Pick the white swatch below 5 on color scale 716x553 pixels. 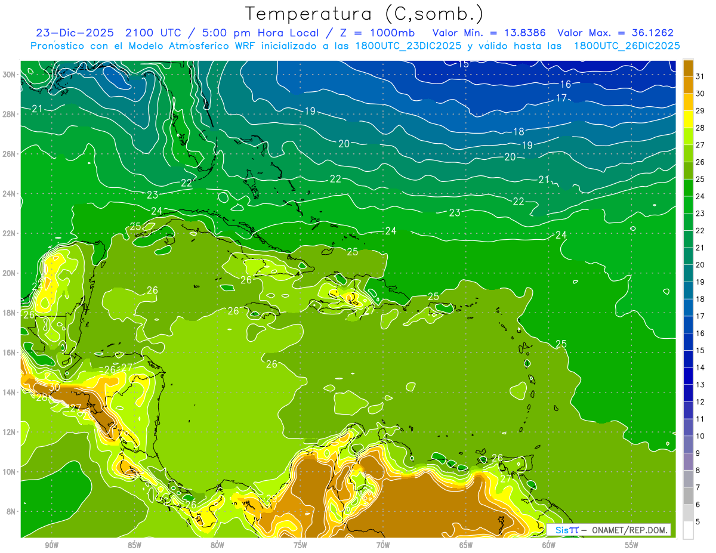coord(688,530)
